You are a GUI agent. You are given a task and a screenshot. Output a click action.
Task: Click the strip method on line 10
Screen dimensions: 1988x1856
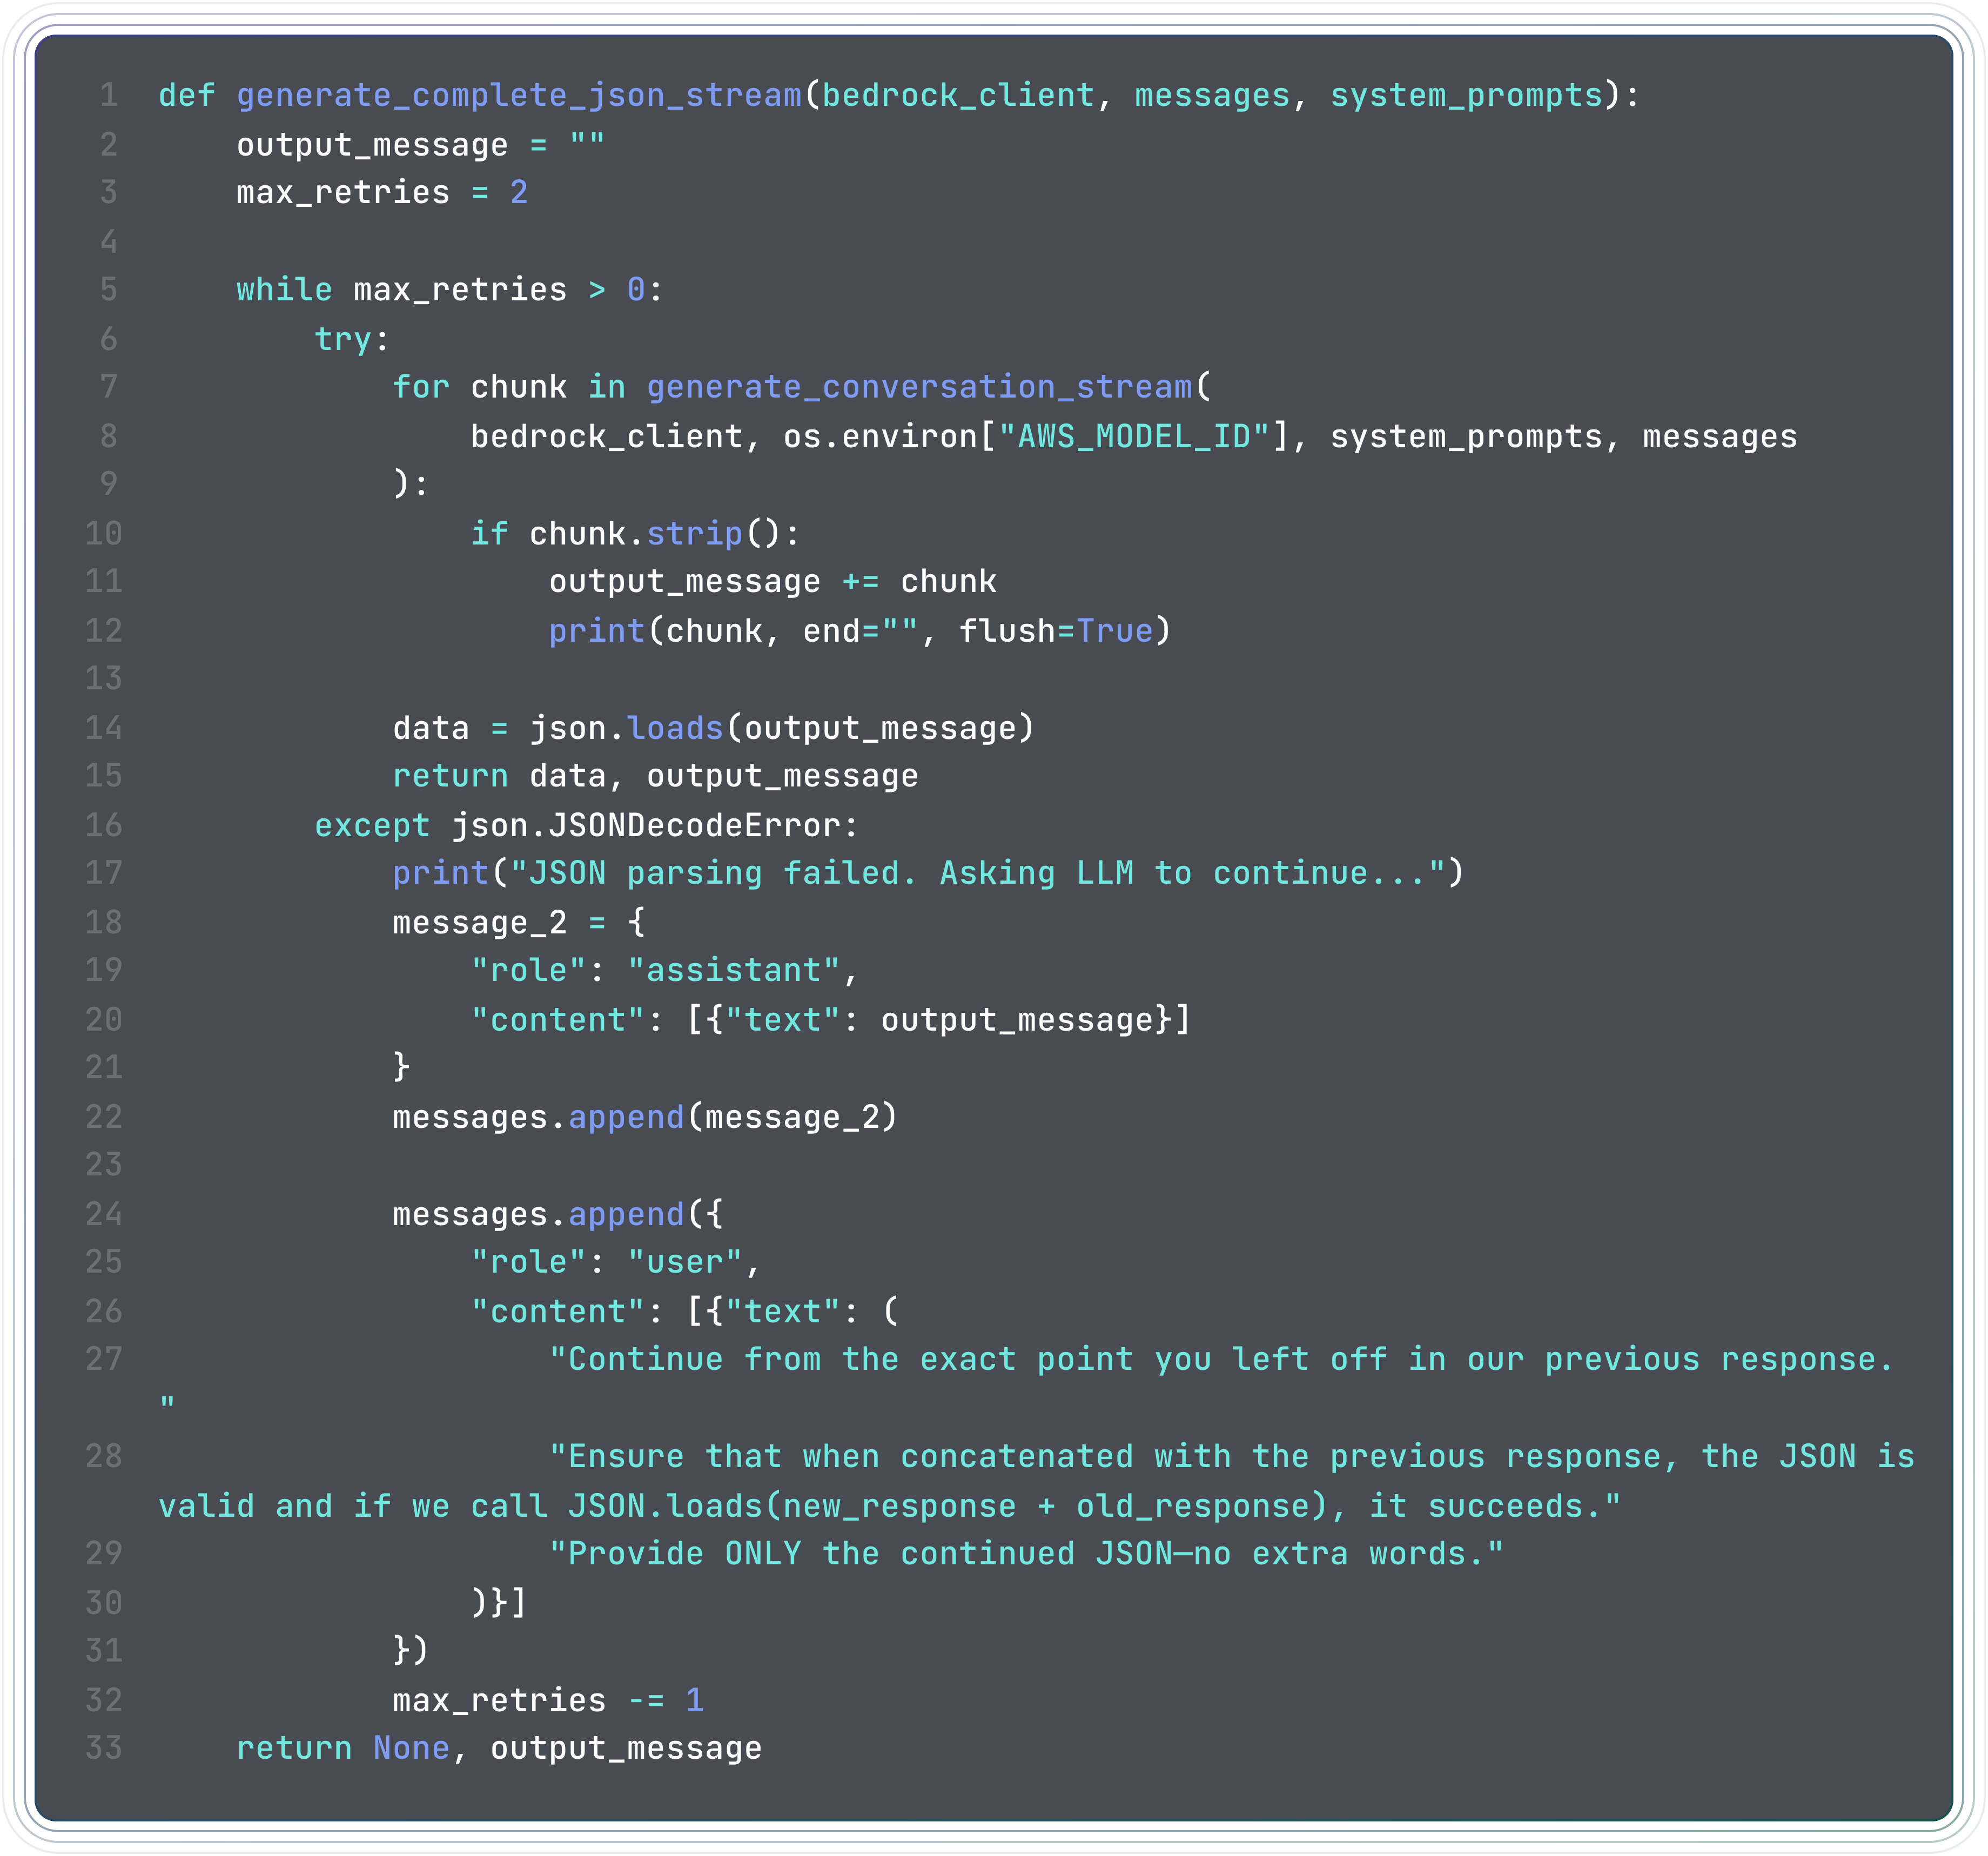[x=694, y=533]
